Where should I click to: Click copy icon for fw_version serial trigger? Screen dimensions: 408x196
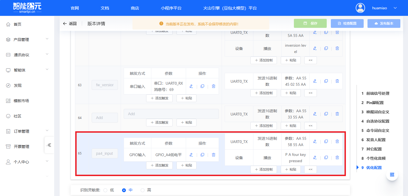202,86
